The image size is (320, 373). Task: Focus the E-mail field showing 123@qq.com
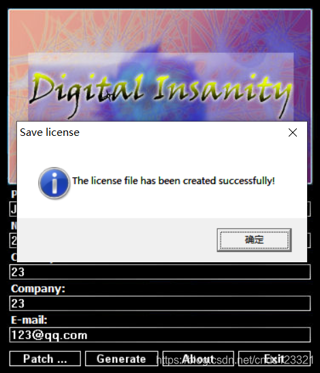(160, 335)
